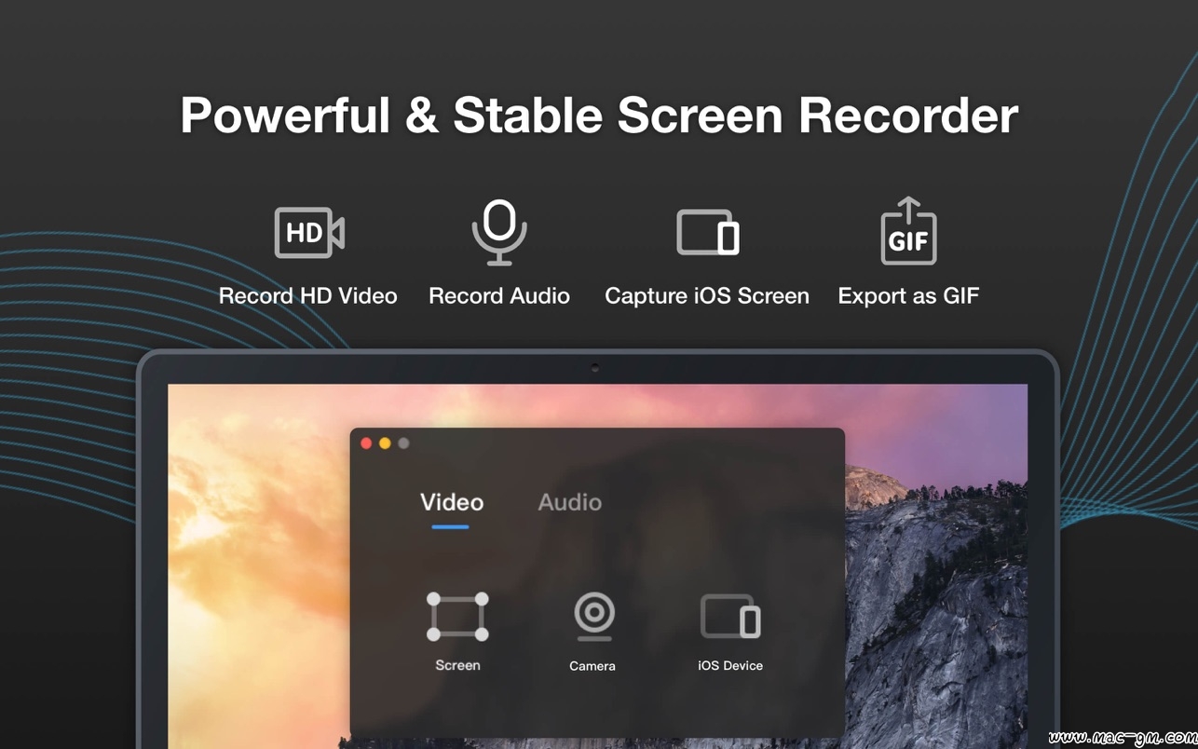This screenshot has height=749, width=1198.
Task: Pick the iOS Device capture icon
Action: pos(730,617)
